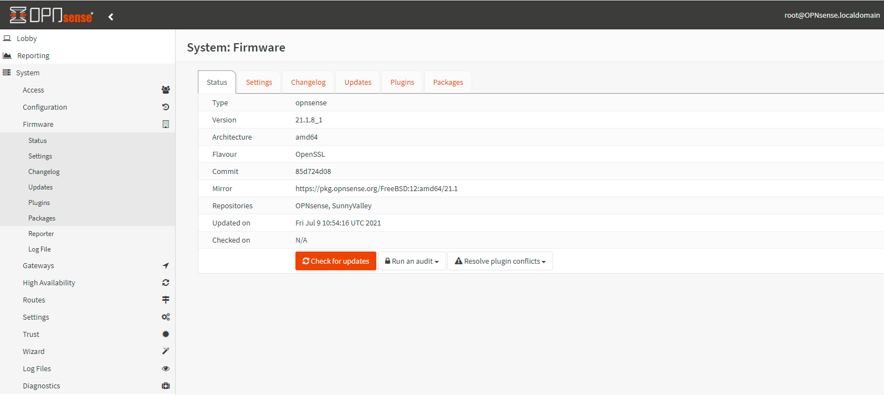This screenshot has height=395, width=884.
Task: Collapse the System menu section
Action: pyautogui.click(x=88, y=73)
